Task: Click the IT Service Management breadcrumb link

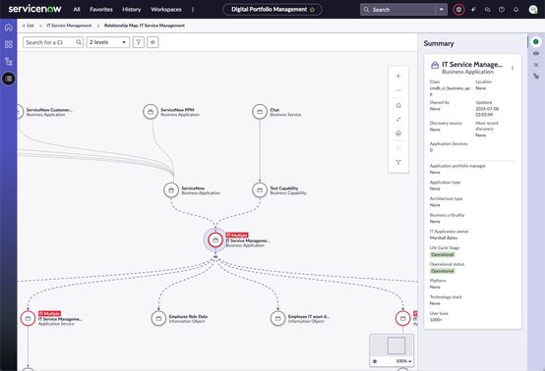Action: click(x=69, y=26)
